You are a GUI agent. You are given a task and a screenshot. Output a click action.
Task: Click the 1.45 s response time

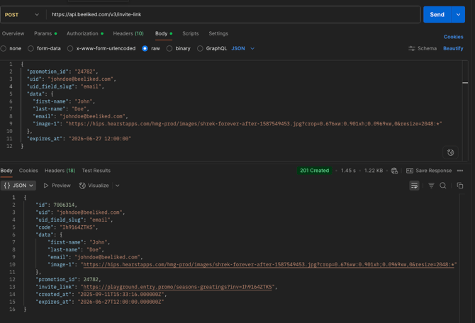348,171
